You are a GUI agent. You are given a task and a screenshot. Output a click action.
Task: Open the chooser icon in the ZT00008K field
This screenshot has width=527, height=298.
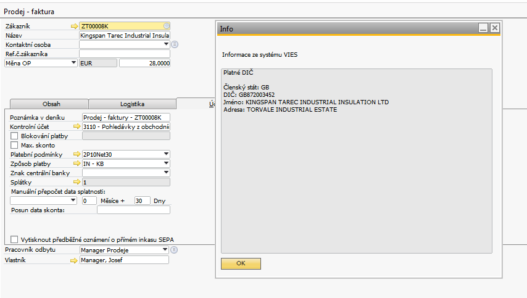(167, 27)
